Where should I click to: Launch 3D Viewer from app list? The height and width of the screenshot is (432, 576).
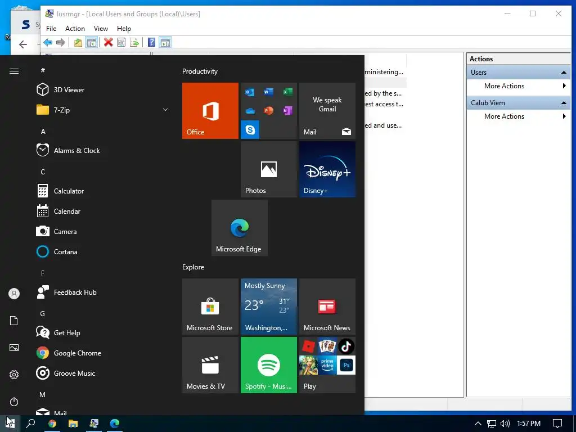(x=102, y=89)
